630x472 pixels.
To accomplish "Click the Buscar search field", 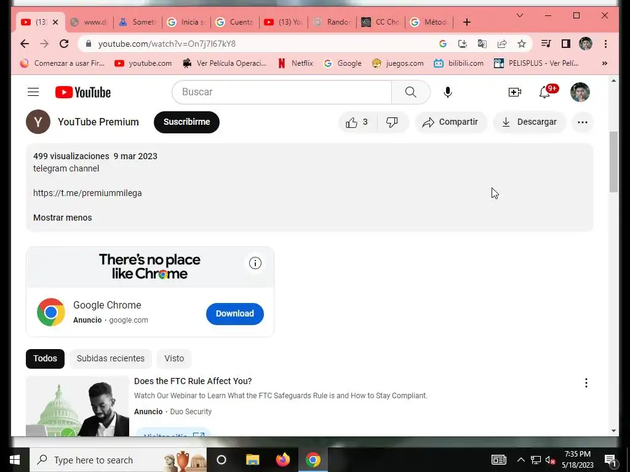I will point(282,92).
